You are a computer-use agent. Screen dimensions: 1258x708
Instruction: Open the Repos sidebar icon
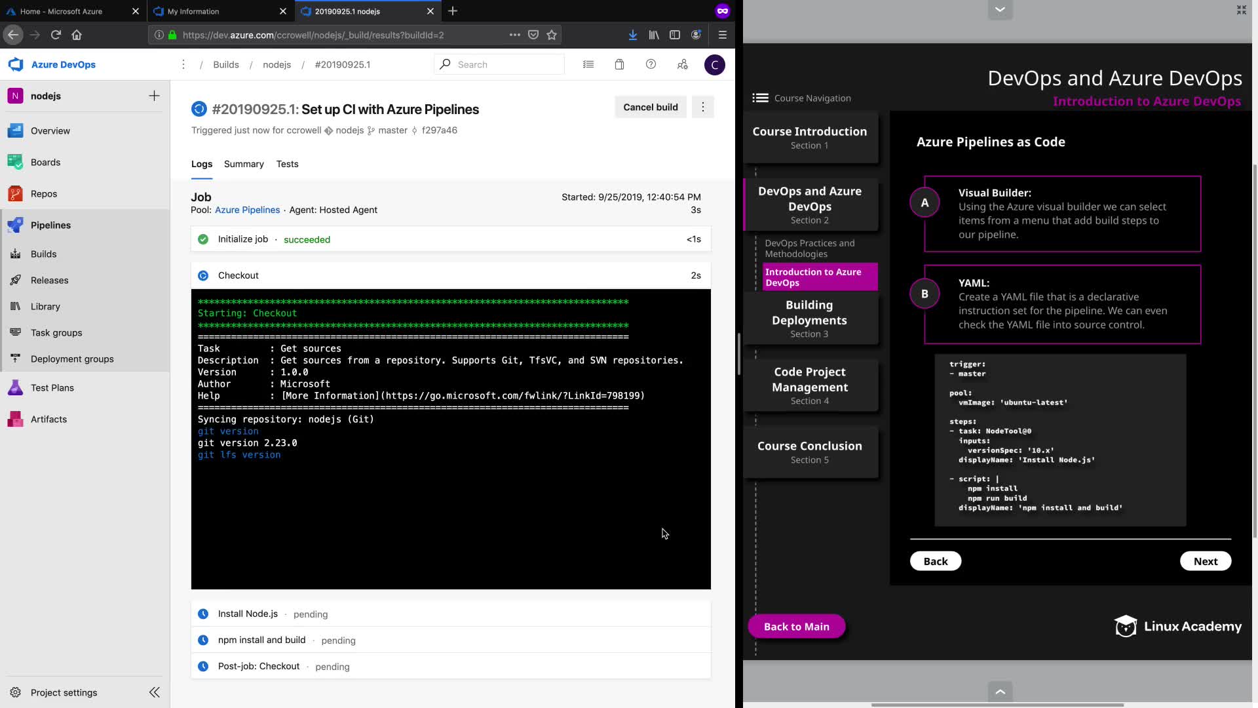pos(16,193)
